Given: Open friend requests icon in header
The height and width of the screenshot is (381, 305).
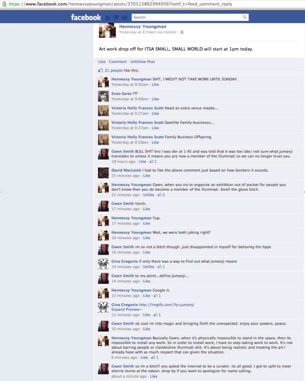Looking at the screenshot, I should [x=108, y=18].
